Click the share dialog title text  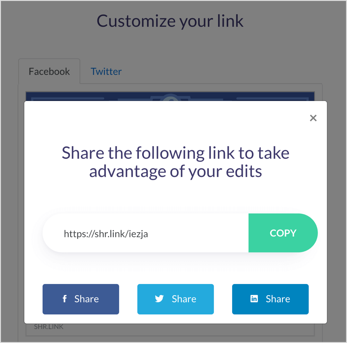[x=175, y=161]
